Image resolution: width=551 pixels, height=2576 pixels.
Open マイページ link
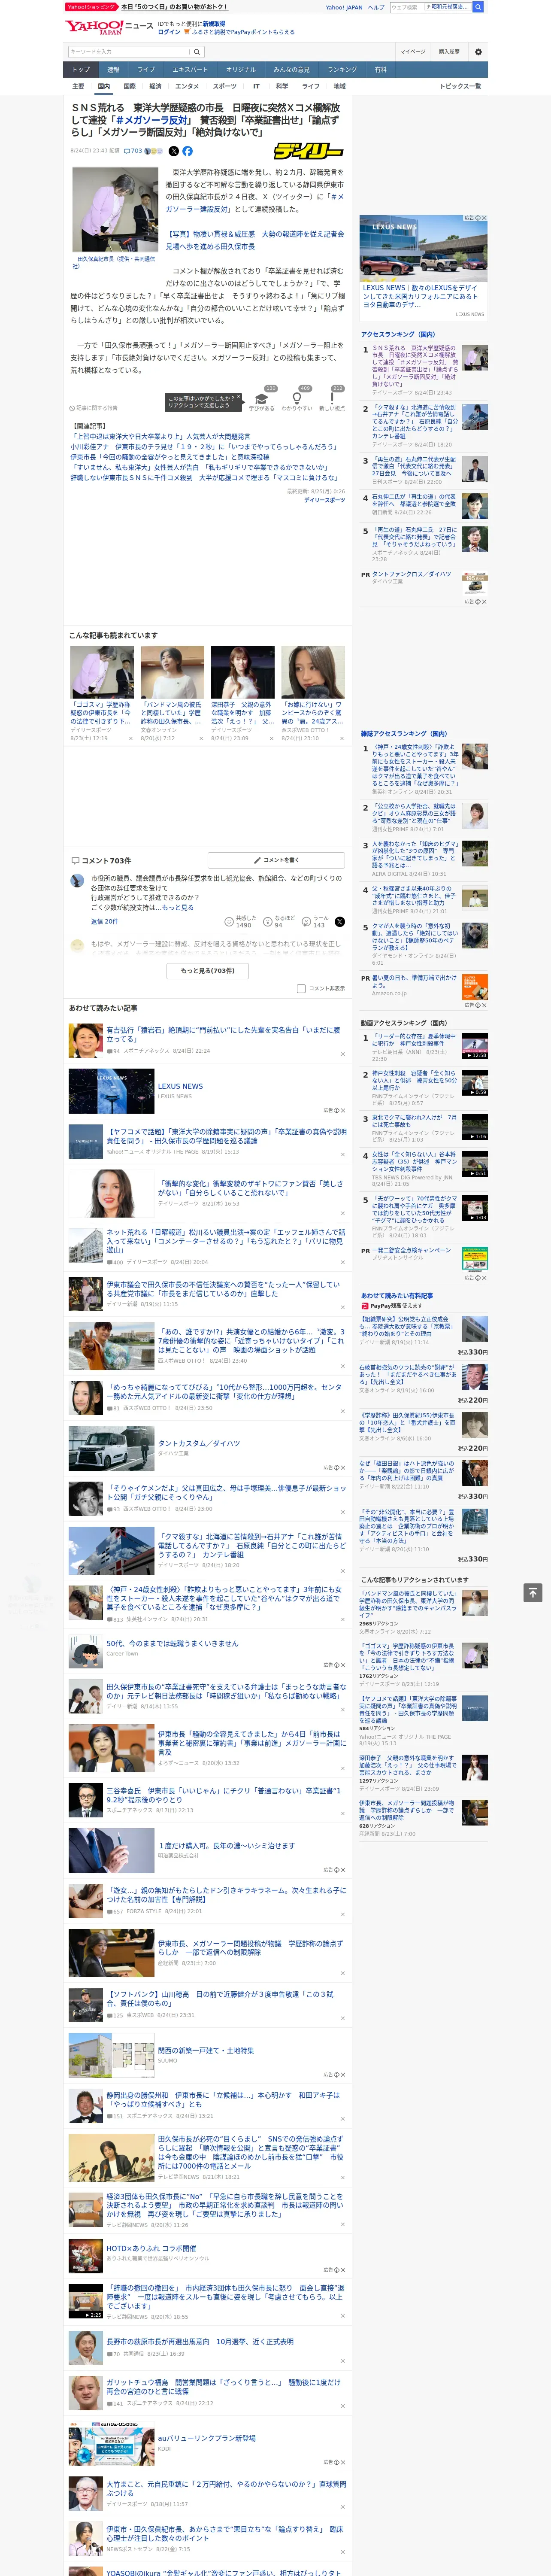[x=412, y=52]
